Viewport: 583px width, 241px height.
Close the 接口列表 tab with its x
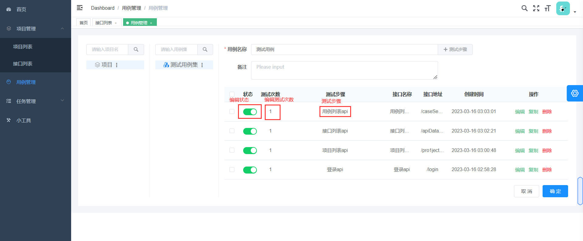(116, 23)
